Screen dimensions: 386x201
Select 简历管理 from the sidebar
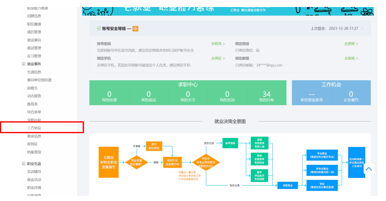pos(34,32)
